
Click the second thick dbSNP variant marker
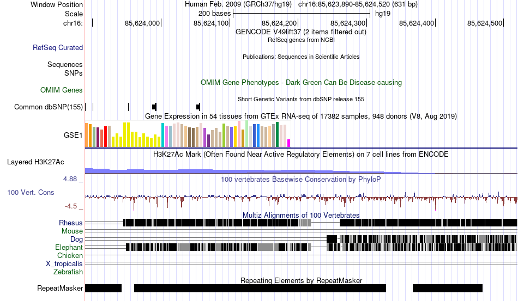click(x=198, y=107)
